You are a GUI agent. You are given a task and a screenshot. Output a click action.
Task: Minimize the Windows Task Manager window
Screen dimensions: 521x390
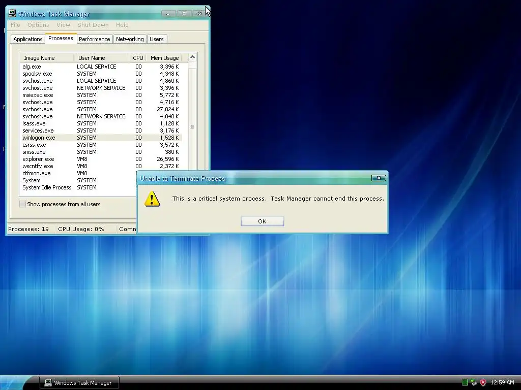click(x=168, y=14)
